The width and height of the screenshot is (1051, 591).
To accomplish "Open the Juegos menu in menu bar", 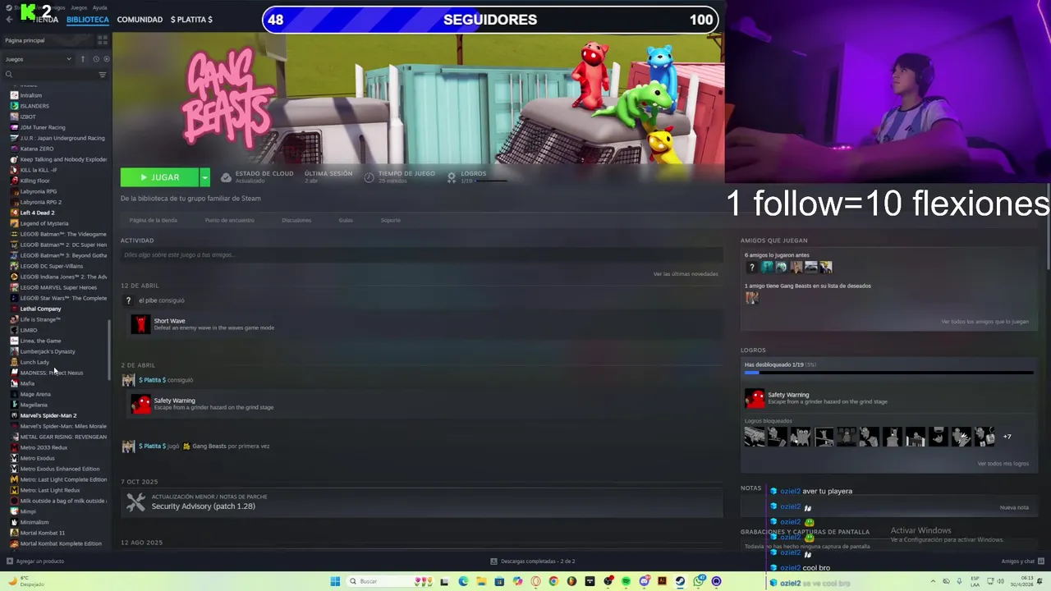I will click(78, 7).
